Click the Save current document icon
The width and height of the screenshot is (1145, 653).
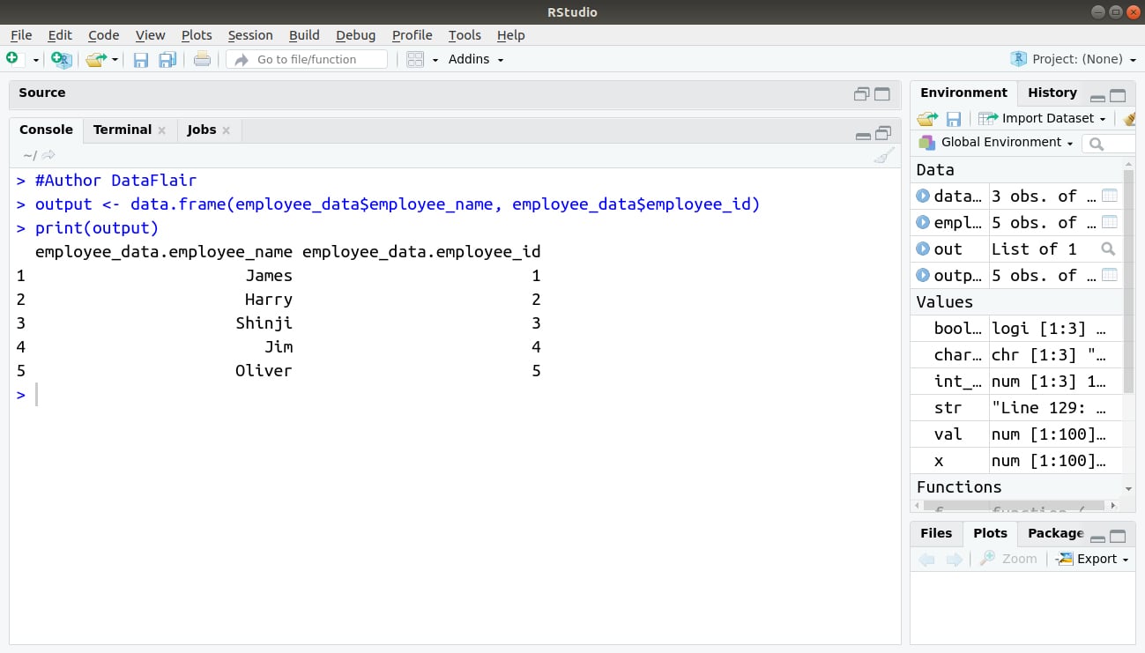click(141, 59)
